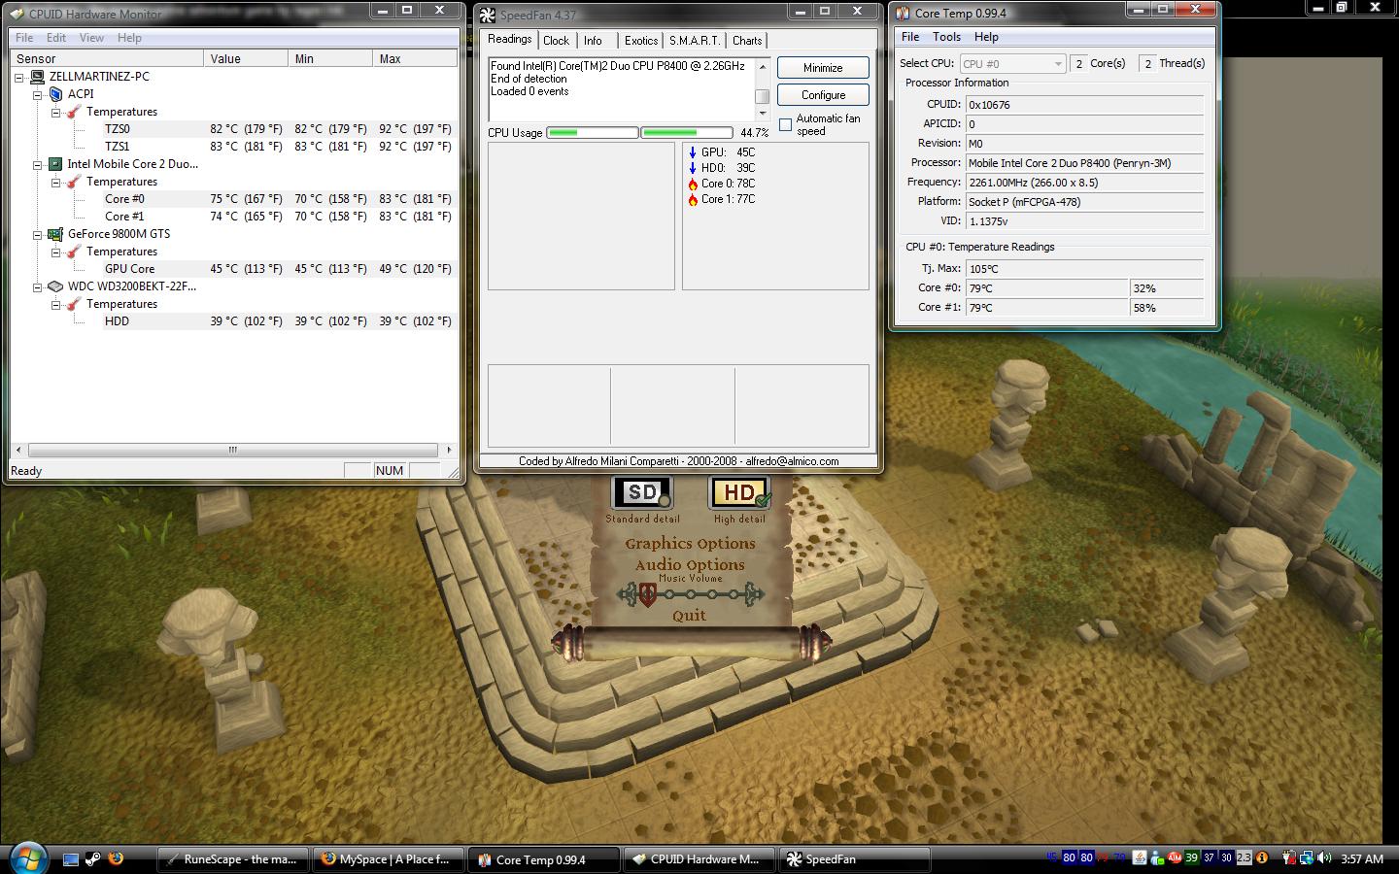The width and height of the screenshot is (1399, 874).
Task: Open Help menu in Core Temp
Action: click(986, 37)
